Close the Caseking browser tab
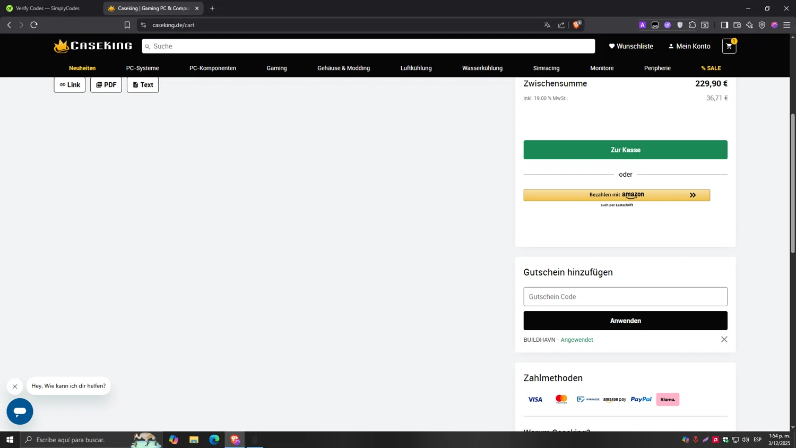 197,8
